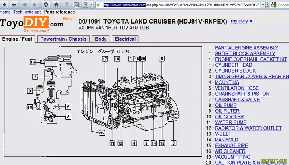
Task: Click into the Google search field
Action: [x=283, y=5]
